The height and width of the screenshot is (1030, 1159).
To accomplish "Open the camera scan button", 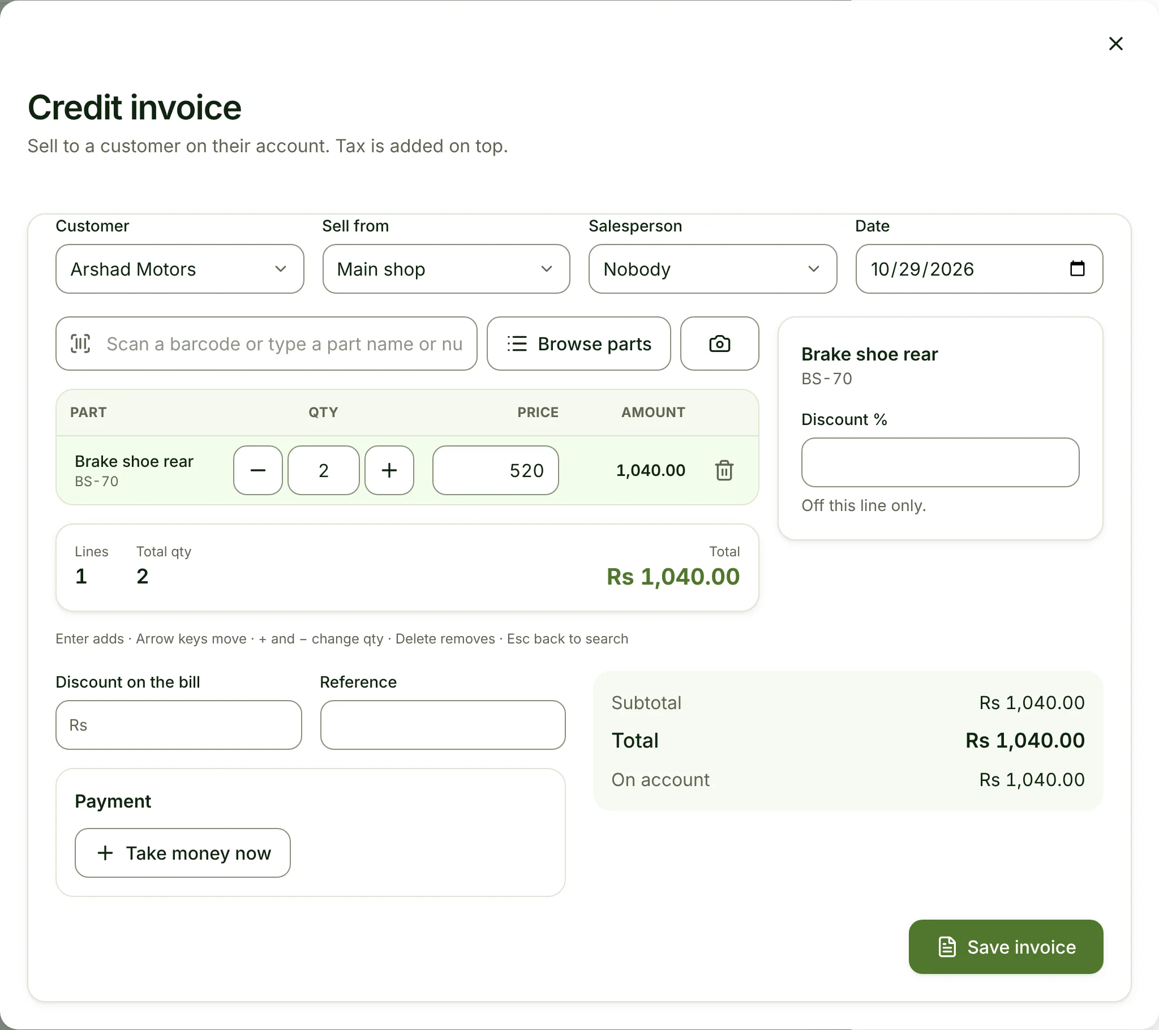I will 719,344.
